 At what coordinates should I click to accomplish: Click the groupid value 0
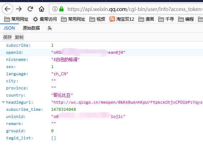[x=52, y=131]
